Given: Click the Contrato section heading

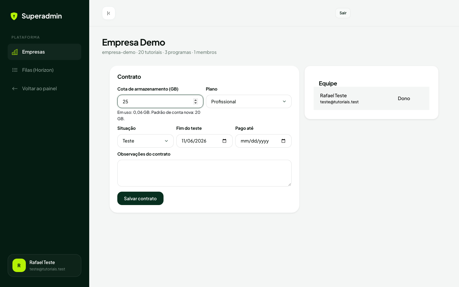Looking at the screenshot, I should (129, 77).
